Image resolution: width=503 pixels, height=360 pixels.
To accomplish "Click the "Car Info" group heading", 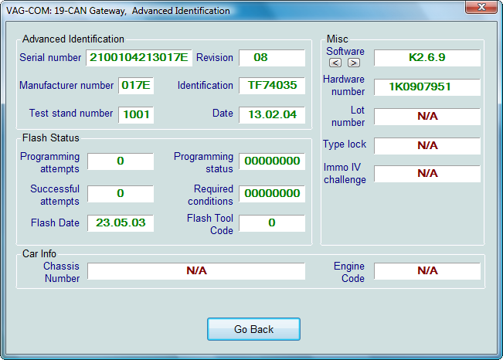I will coord(39,254).
